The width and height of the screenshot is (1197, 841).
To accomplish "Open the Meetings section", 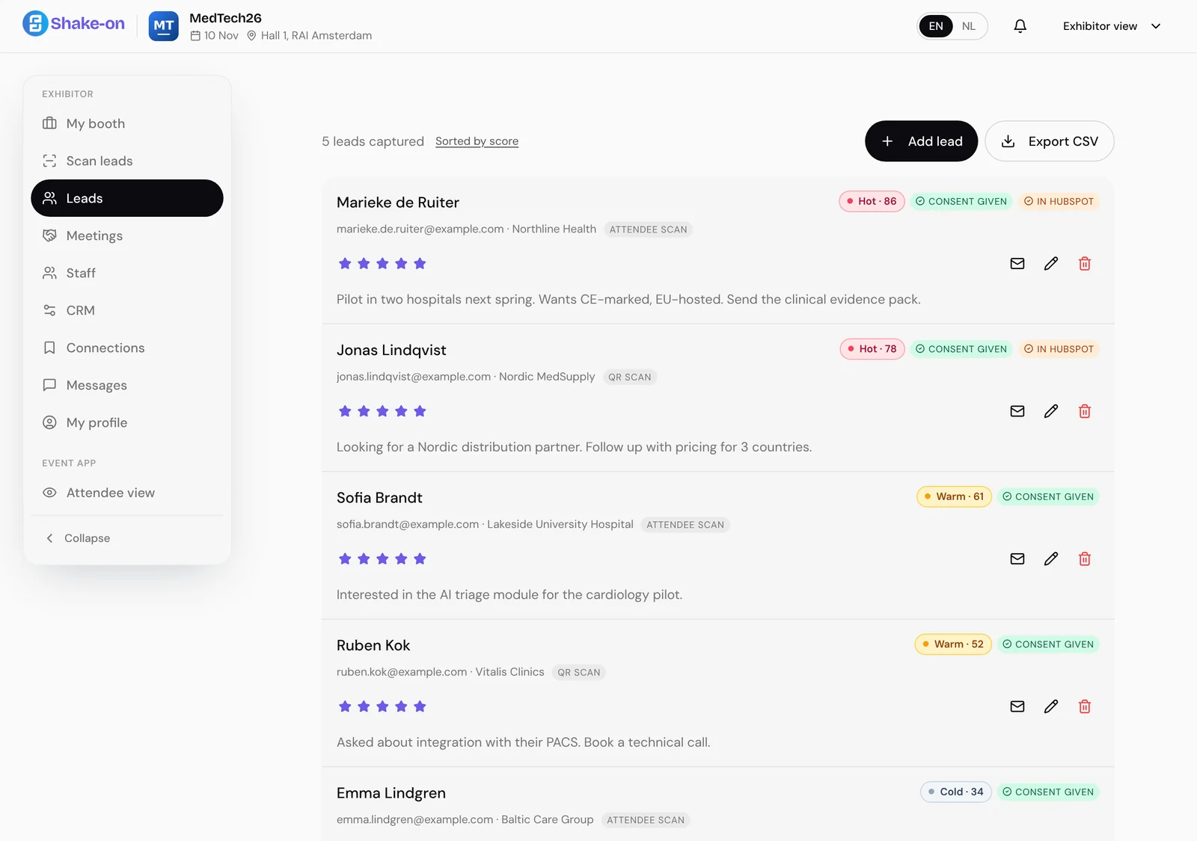I will 127,235.
